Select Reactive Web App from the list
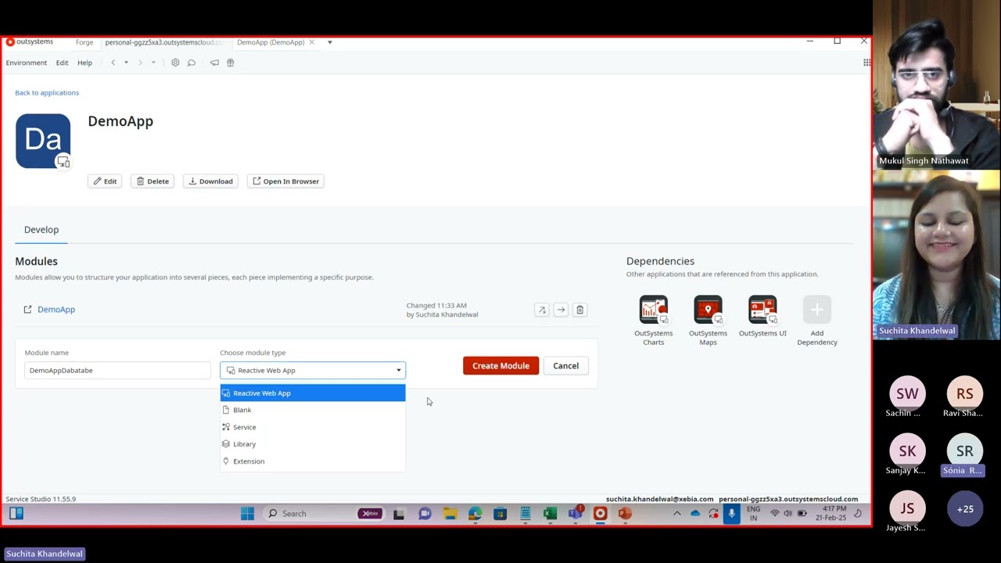 pos(313,393)
